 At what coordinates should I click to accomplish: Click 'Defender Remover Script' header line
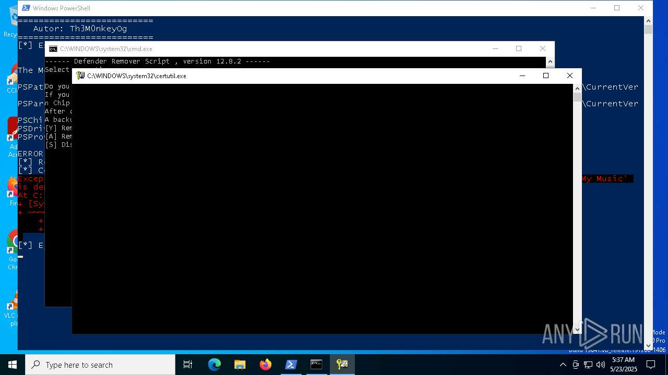pyautogui.click(x=158, y=61)
